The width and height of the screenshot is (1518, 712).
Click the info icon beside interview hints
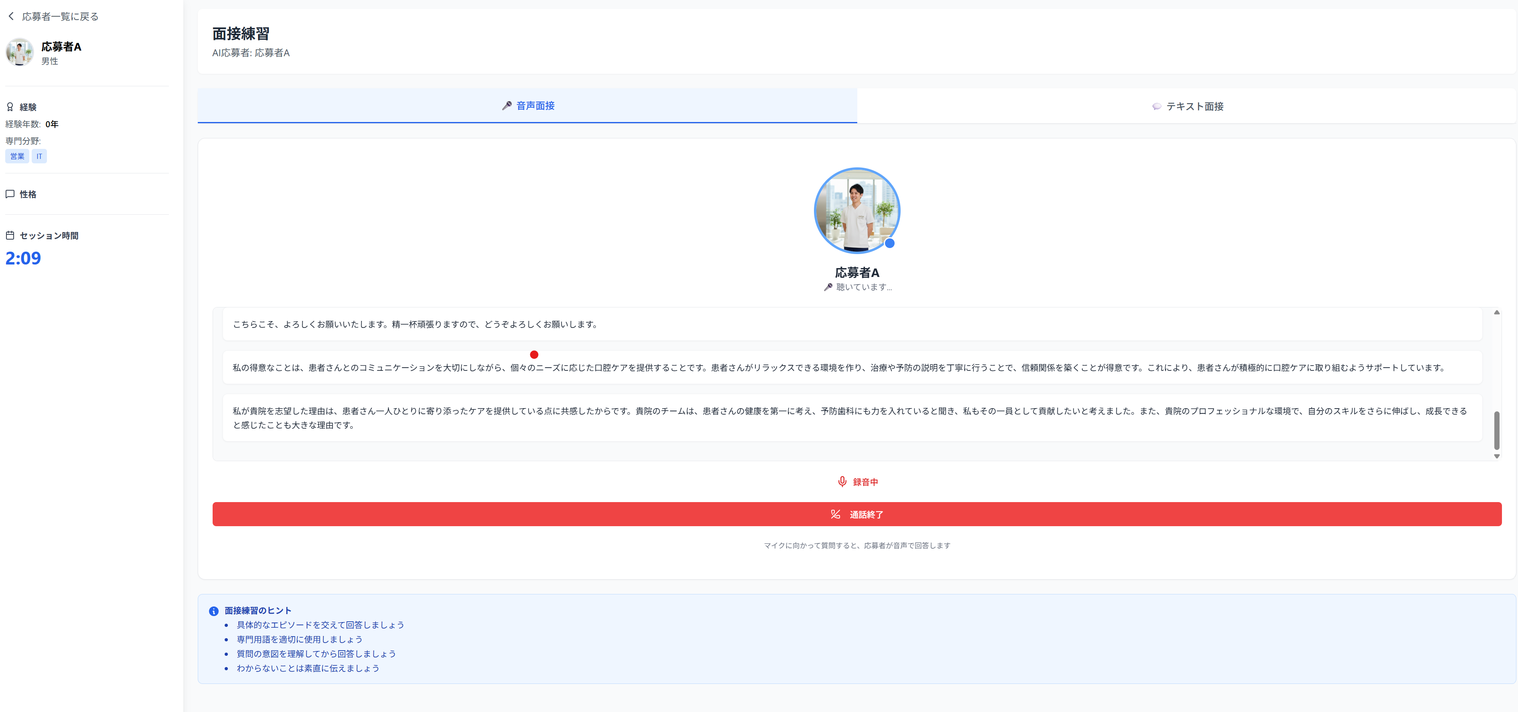point(214,611)
